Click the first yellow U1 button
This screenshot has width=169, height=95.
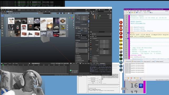click(121, 41)
